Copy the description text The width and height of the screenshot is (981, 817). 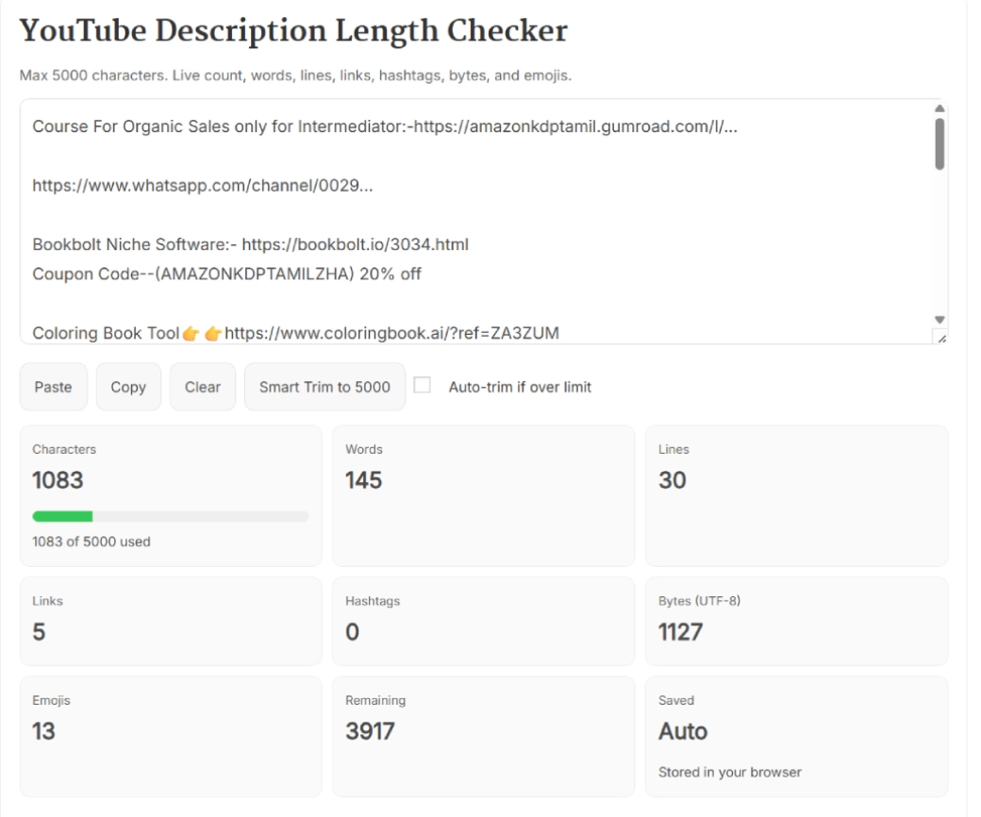128,387
